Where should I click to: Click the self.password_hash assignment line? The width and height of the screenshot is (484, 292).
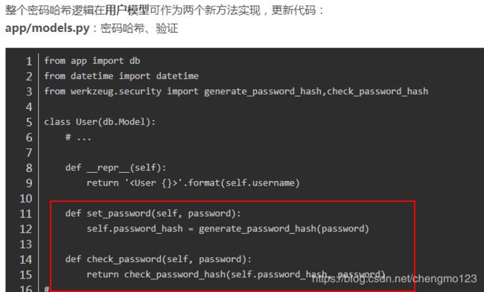pos(228,229)
